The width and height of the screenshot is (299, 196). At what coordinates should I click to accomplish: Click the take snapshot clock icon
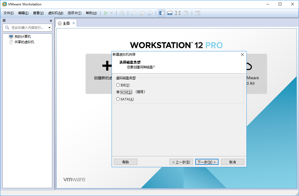pos(134,13)
